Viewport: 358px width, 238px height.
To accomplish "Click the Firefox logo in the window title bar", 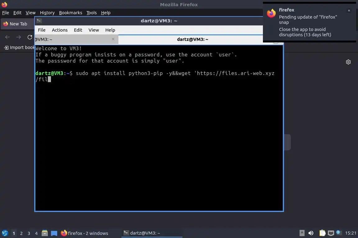I will [x=4, y=4].
